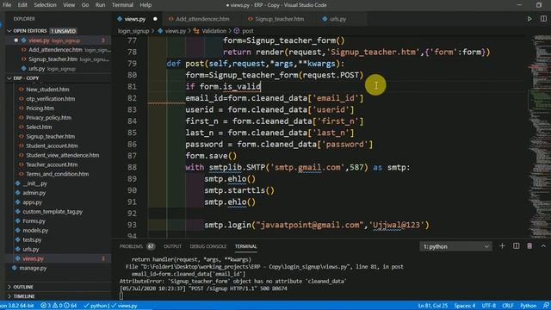Click the Ln 81, Col 25 status indicator
The height and width of the screenshot is (310, 551).
[x=432, y=306]
